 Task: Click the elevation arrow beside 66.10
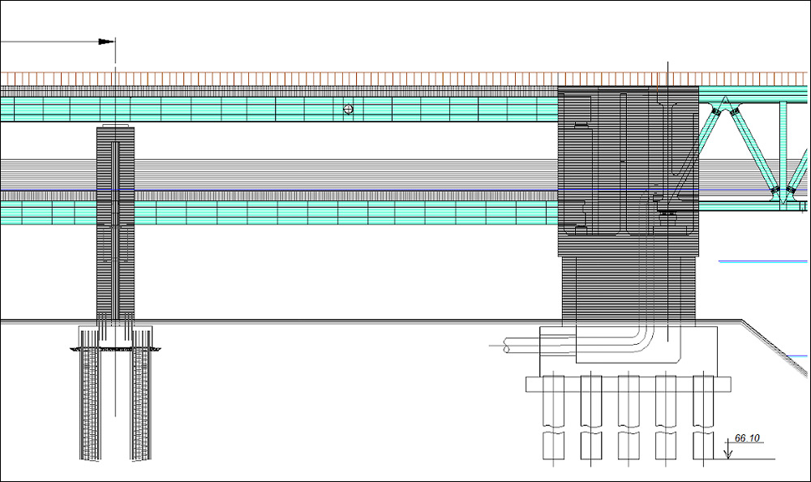point(728,452)
